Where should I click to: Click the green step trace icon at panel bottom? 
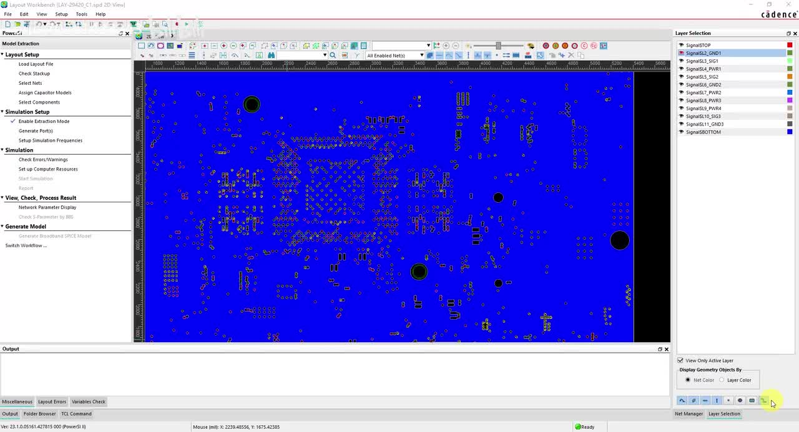tap(763, 400)
